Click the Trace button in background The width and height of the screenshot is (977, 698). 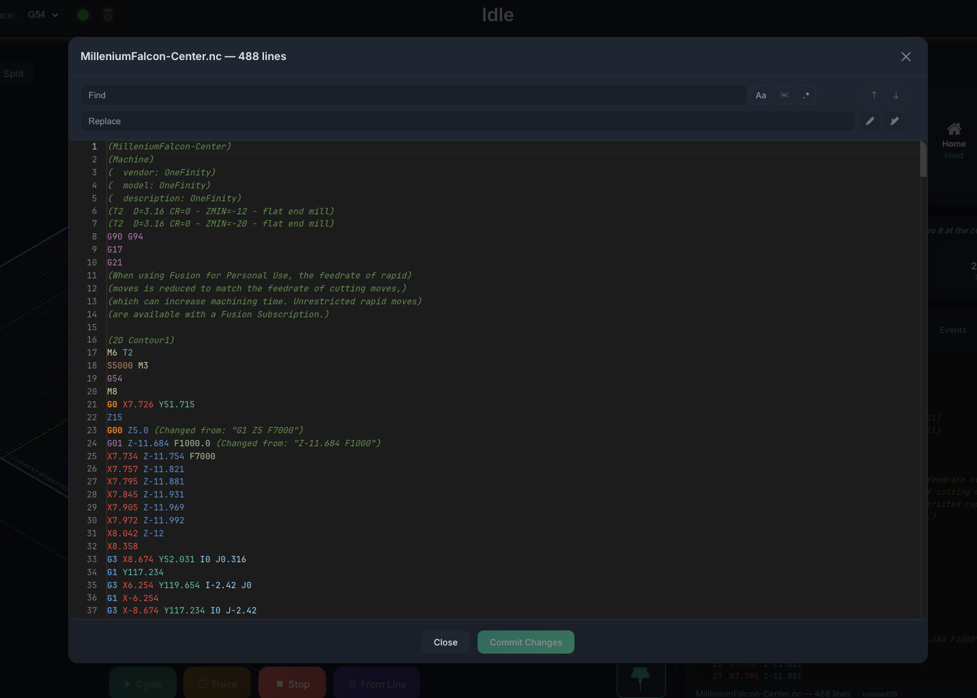(x=217, y=684)
